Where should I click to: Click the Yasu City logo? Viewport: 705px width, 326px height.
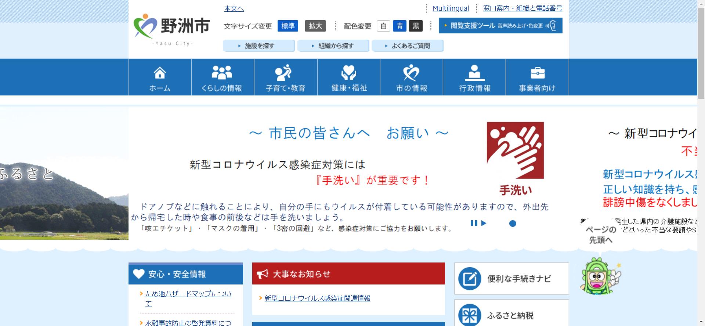[x=171, y=29]
